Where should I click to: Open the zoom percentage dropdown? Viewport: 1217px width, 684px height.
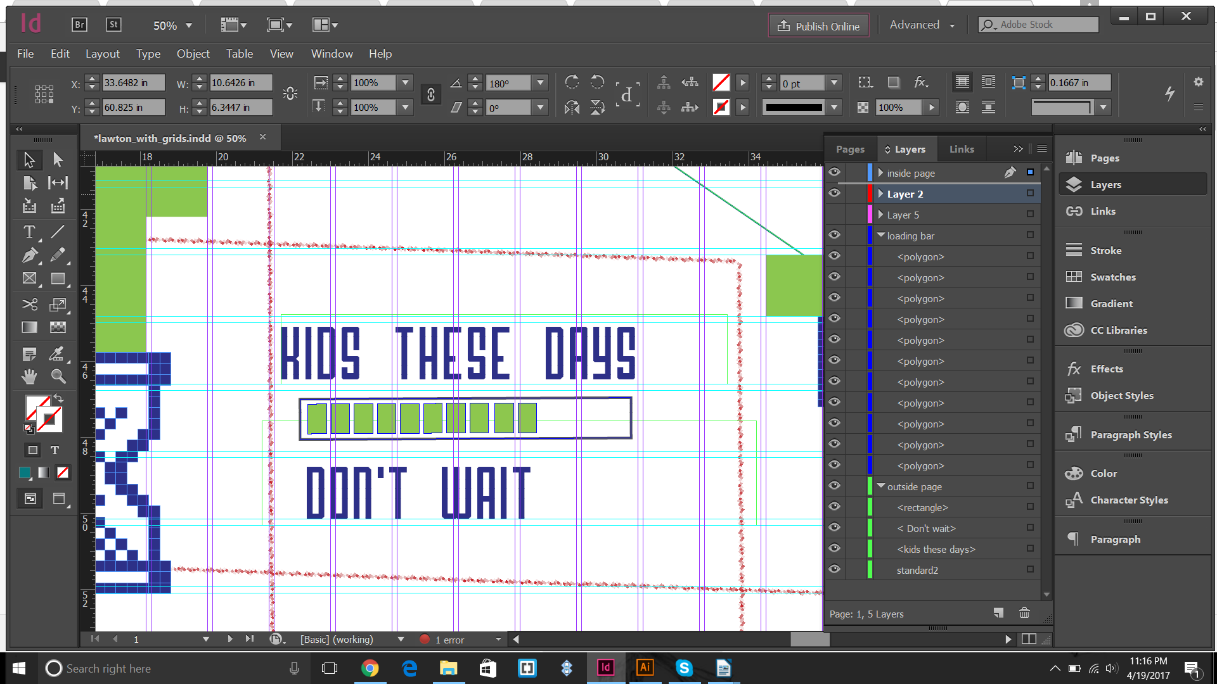pos(189,25)
